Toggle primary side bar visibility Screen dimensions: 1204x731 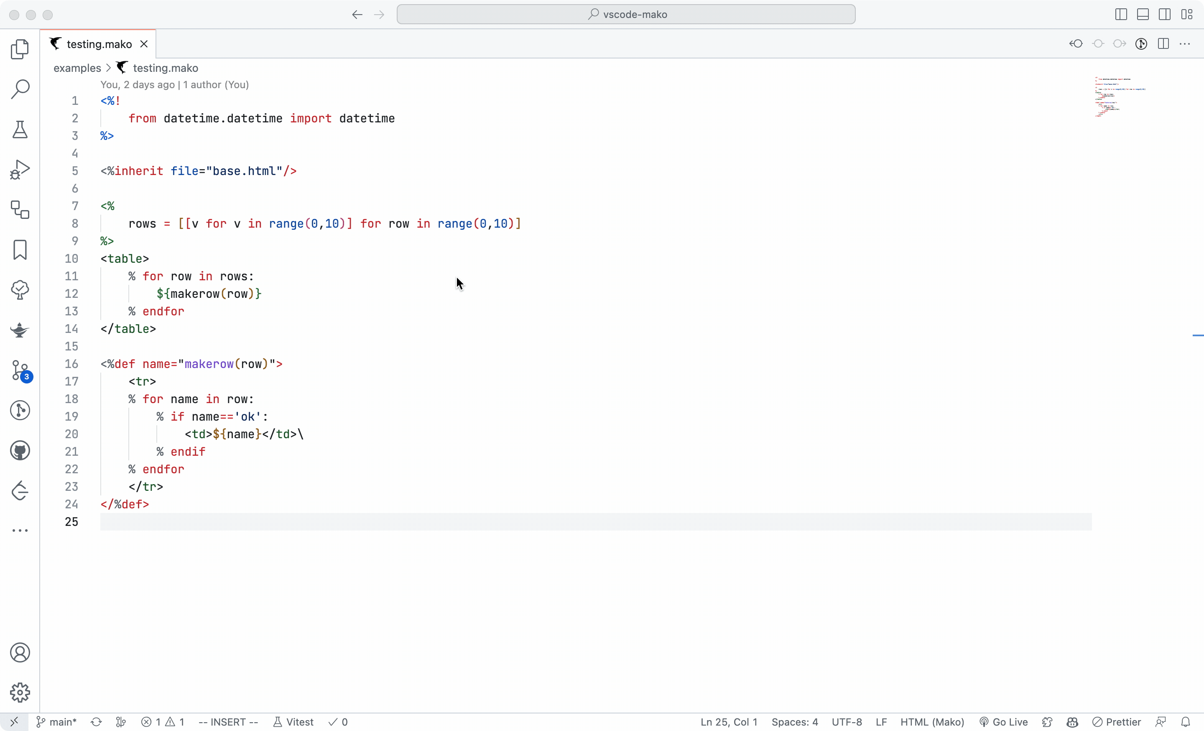(x=1121, y=15)
